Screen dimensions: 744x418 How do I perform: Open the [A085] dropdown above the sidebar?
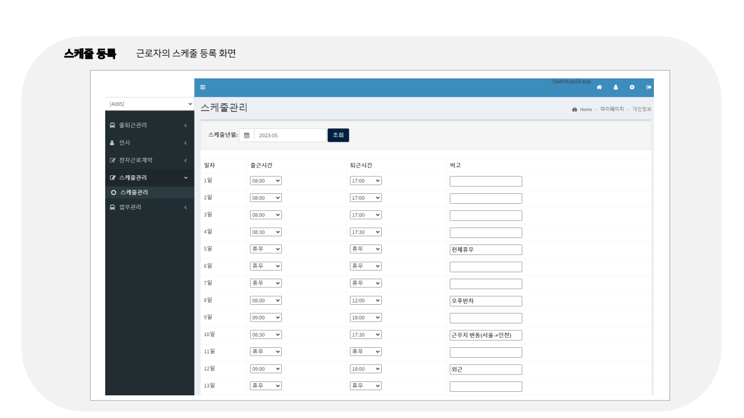click(149, 103)
